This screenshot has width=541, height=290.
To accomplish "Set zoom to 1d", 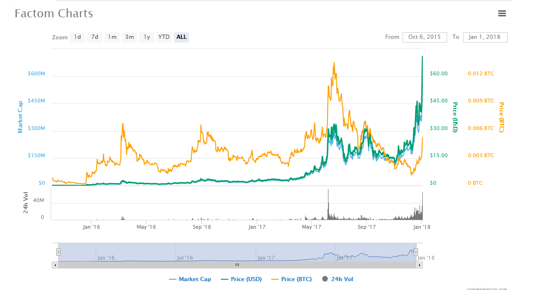I will point(77,37).
